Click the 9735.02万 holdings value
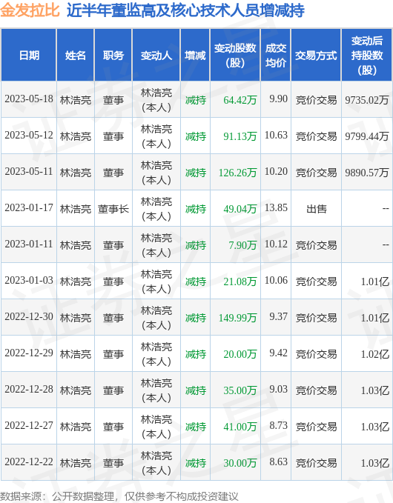This screenshot has height=503, width=393. click(x=366, y=100)
